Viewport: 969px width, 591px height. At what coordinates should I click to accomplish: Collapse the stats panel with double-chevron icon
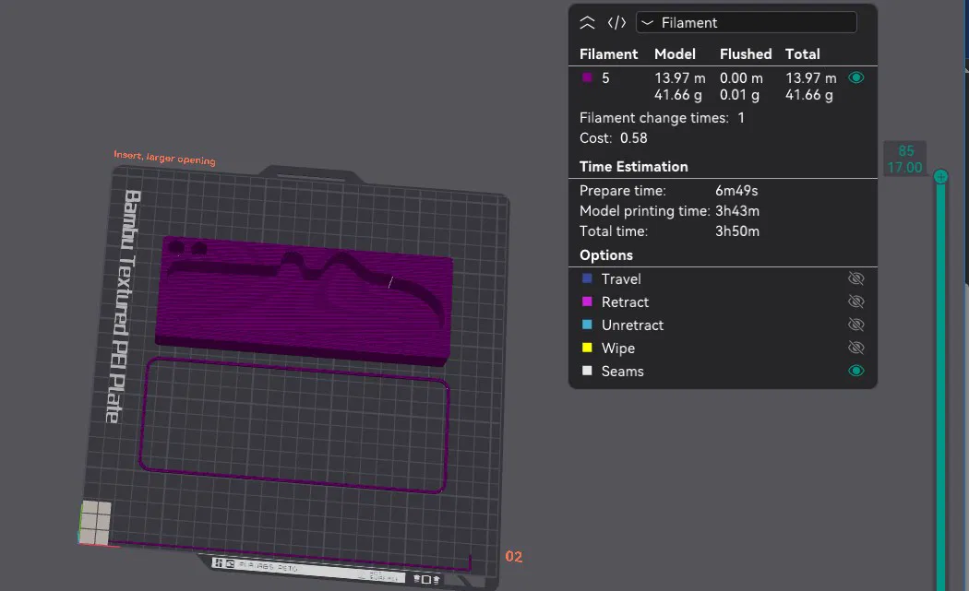pos(587,23)
